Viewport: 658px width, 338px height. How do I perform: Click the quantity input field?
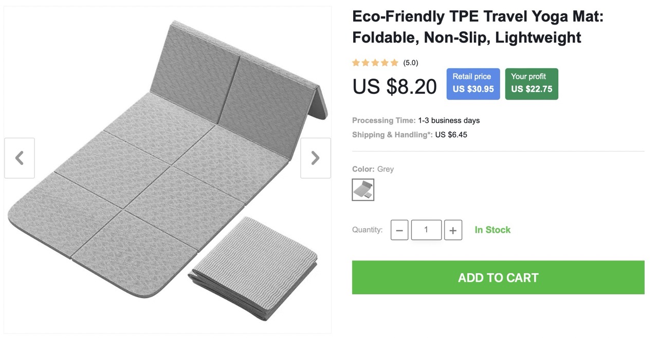pyautogui.click(x=426, y=230)
